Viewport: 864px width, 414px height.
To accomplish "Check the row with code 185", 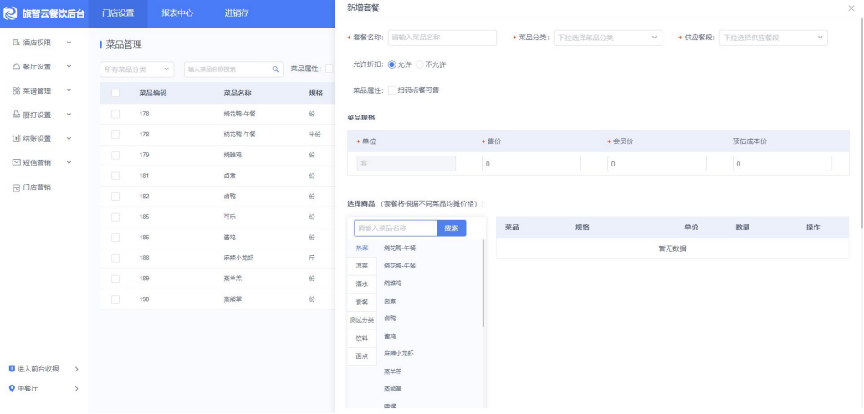I will coord(115,217).
